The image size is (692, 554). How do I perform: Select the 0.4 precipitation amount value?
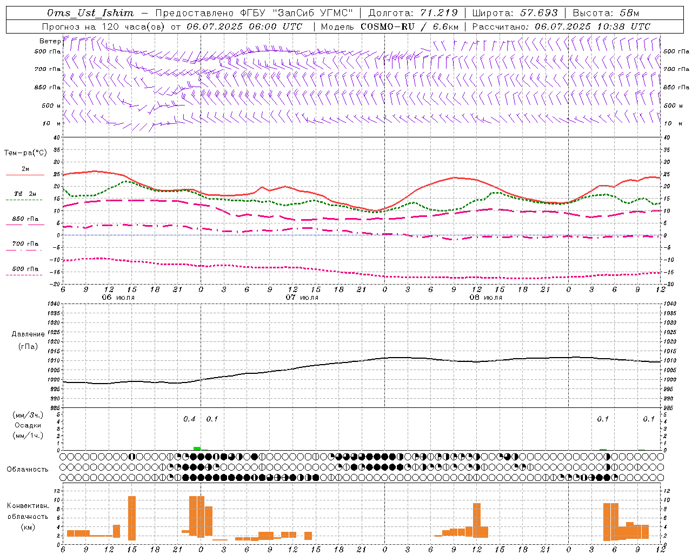click(x=189, y=419)
